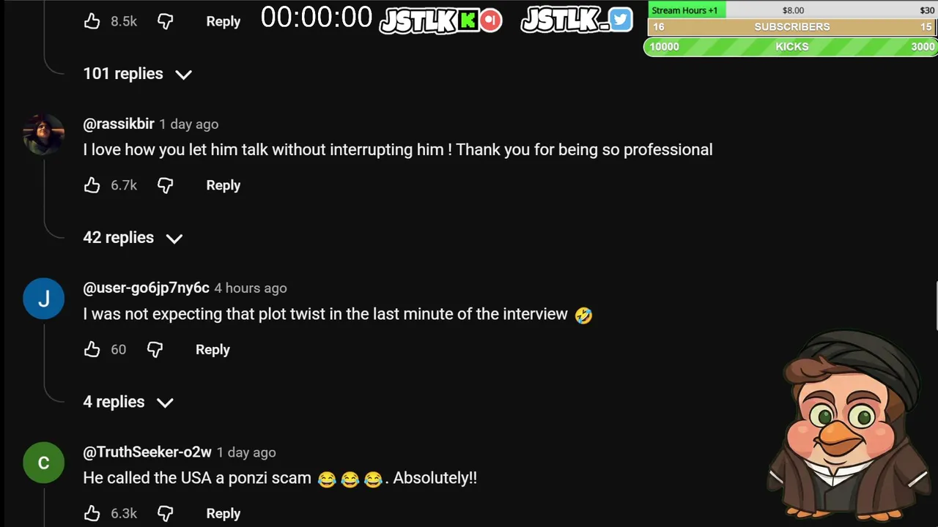Expand the 4 replies thread
Viewport: 938px width, 527px height.
tap(128, 402)
